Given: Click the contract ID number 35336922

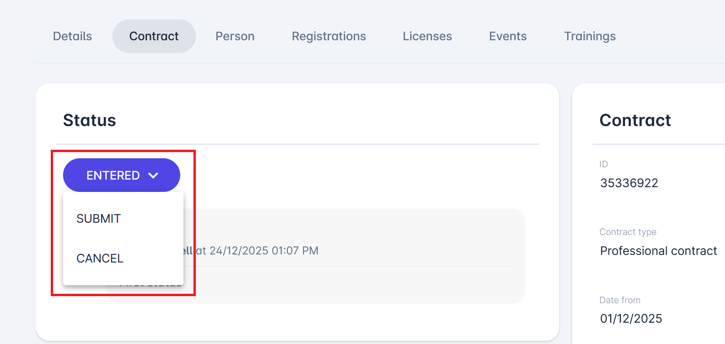Looking at the screenshot, I should (x=629, y=183).
